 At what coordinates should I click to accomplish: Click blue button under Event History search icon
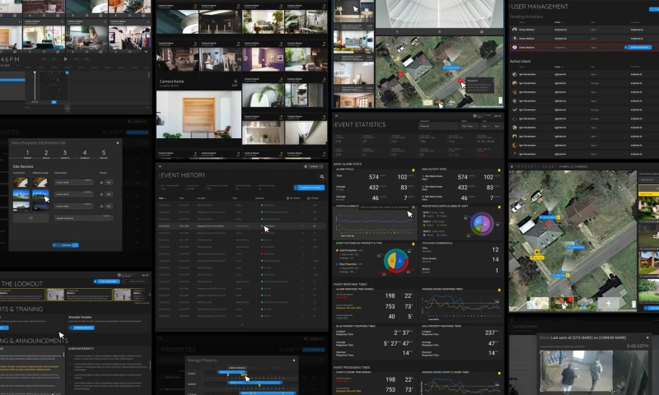click(309, 188)
